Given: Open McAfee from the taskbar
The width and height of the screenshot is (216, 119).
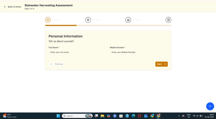Looking at the screenshot, I should [140, 116].
